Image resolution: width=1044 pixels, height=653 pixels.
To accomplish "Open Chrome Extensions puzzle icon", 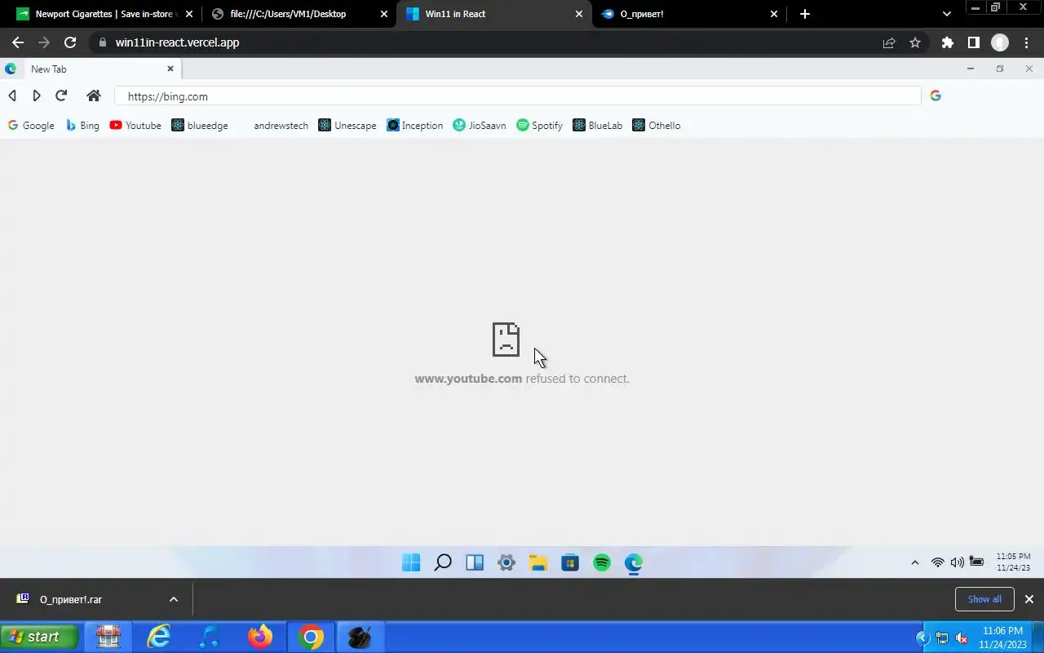I will coord(947,42).
